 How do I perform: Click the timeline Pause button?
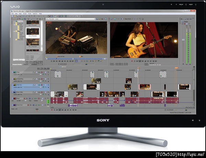[63, 110]
